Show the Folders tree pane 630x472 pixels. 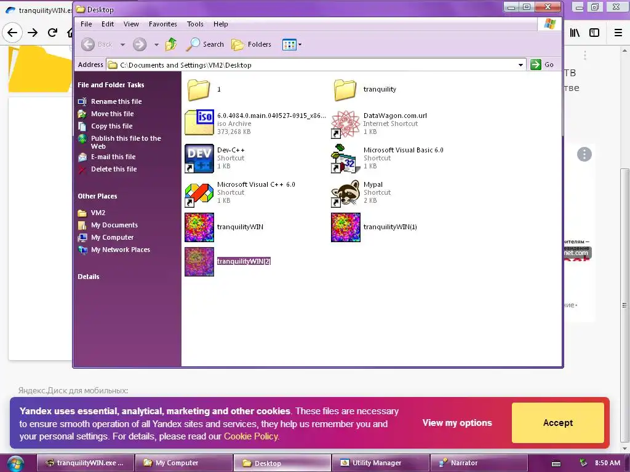click(x=252, y=44)
